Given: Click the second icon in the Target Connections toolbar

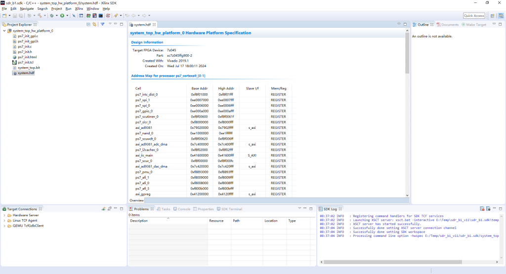Looking at the screenshot, I should pos(109,209).
